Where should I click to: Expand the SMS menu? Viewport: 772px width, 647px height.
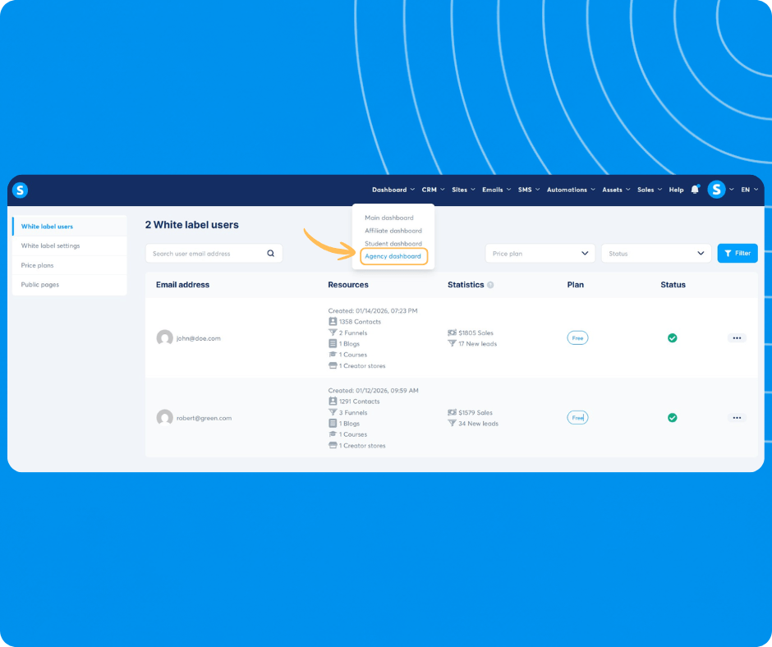(x=529, y=190)
